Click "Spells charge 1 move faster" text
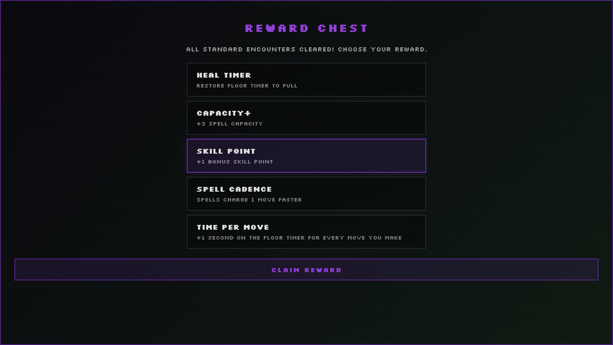Image resolution: width=613 pixels, height=345 pixels. 249,200
